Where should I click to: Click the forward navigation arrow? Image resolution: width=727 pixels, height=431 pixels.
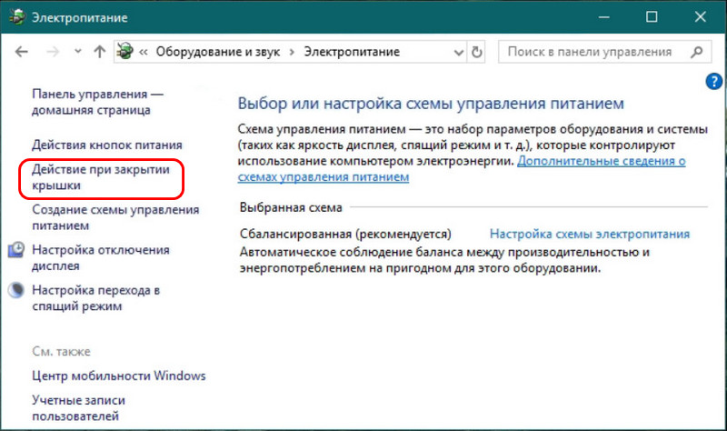[52, 52]
